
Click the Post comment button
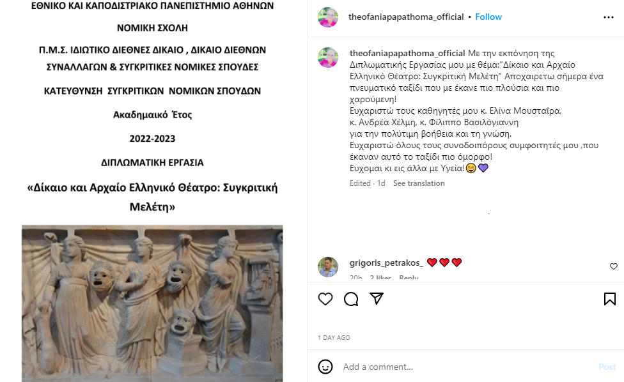[x=607, y=367]
